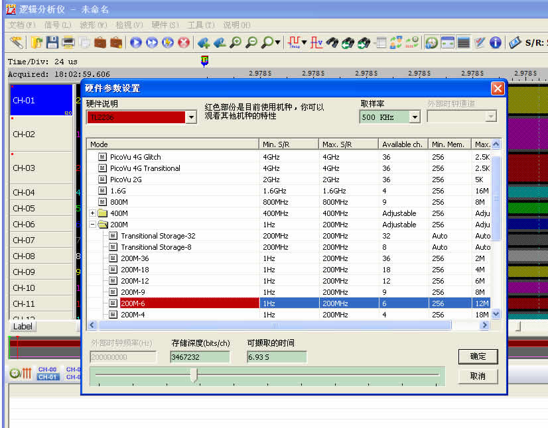Open the 检视(V) menu

coord(129,25)
